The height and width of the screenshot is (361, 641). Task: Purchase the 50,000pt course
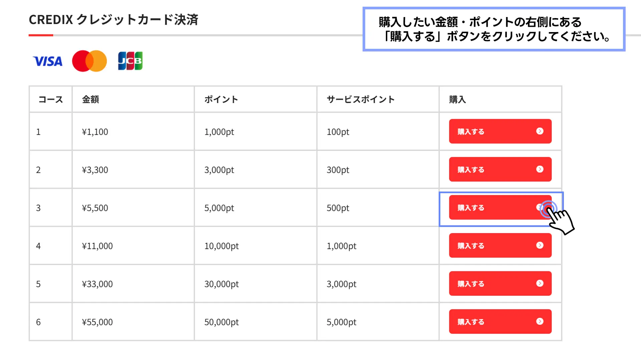pos(500,322)
